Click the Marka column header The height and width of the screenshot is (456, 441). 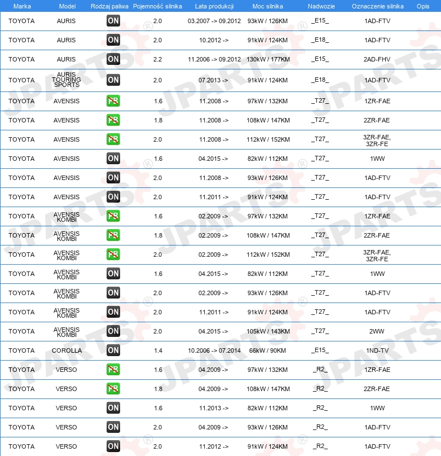coord(22,6)
